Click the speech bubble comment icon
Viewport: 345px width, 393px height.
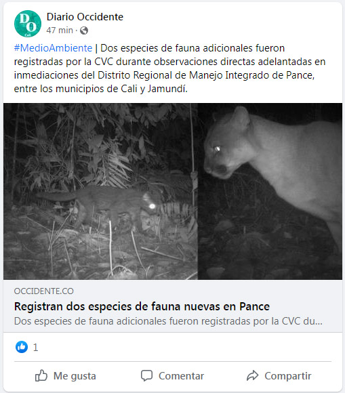pyautogui.click(x=146, y=375)
